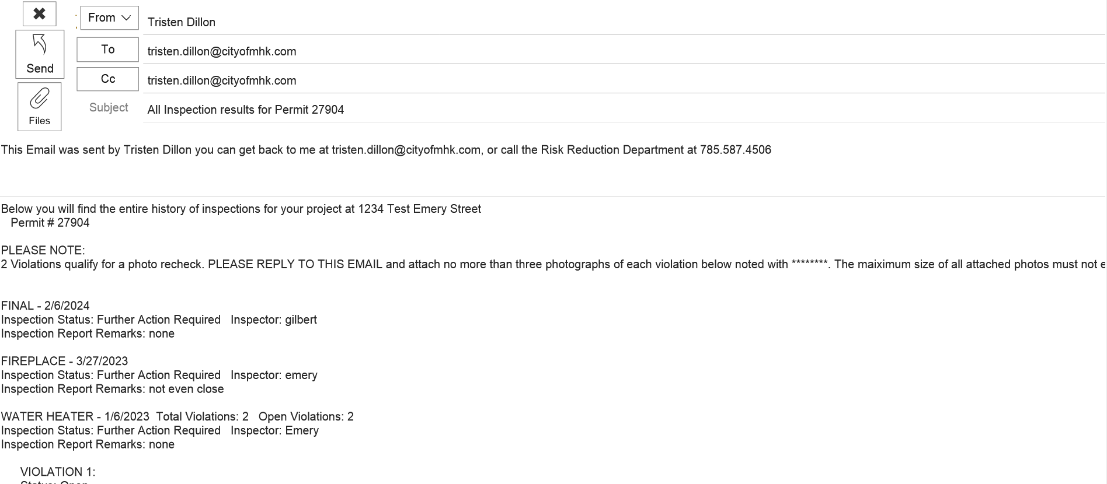Click the X discard icon

(x=39, y=14)
